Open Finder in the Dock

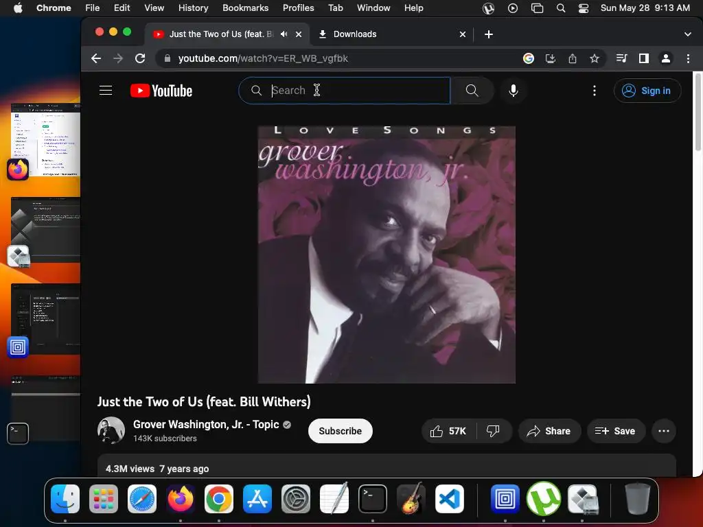tap(65, 499)
